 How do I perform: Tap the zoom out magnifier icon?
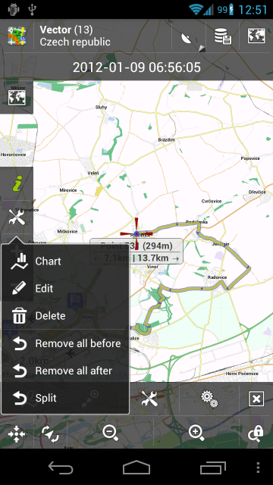point(110,432)
